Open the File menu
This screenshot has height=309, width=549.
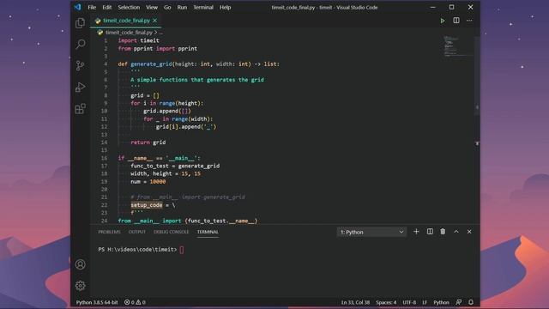coord(92,7)
